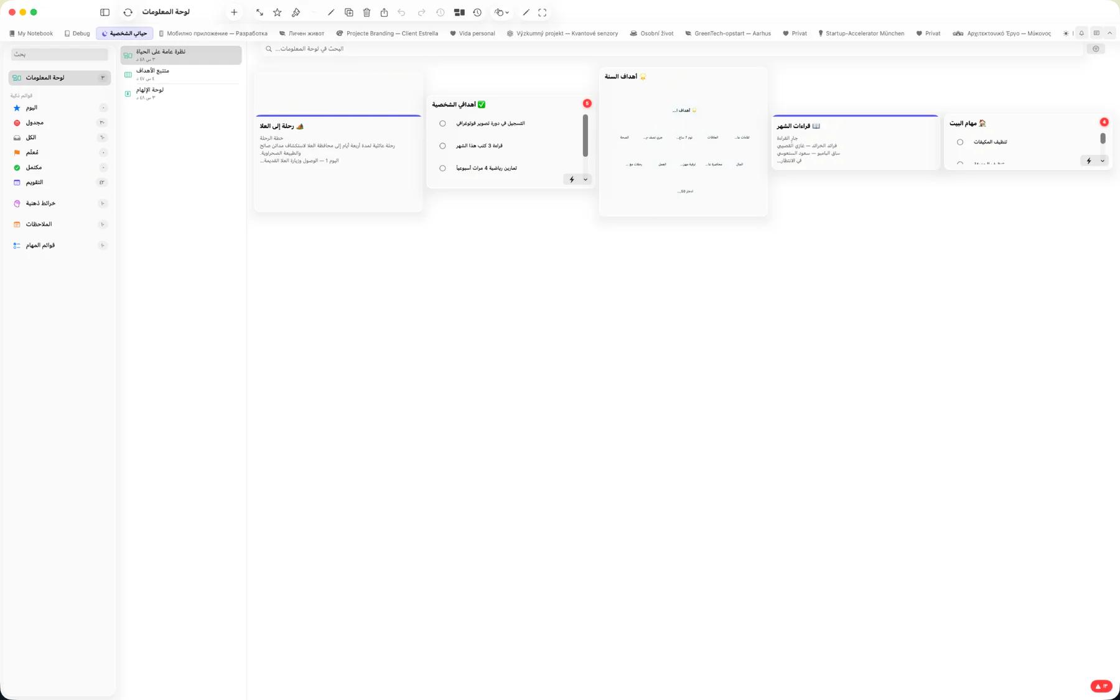The height and width of the screenshot is (700, 1120).
Task: Open قوائم المهام section
Action: (60, 245)
